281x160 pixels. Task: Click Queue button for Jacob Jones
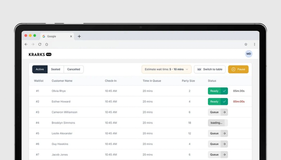click(x=218, y=155)
